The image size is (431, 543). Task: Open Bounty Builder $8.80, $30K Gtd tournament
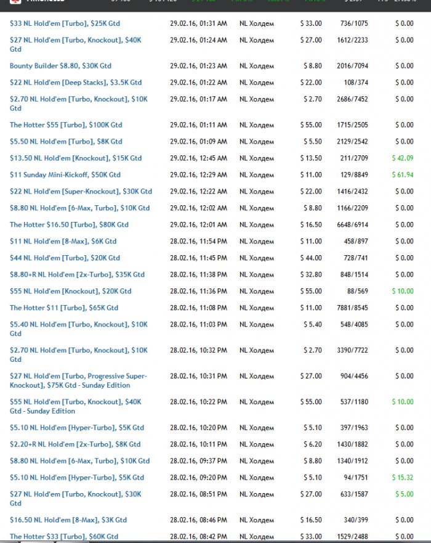pos(60,66)
